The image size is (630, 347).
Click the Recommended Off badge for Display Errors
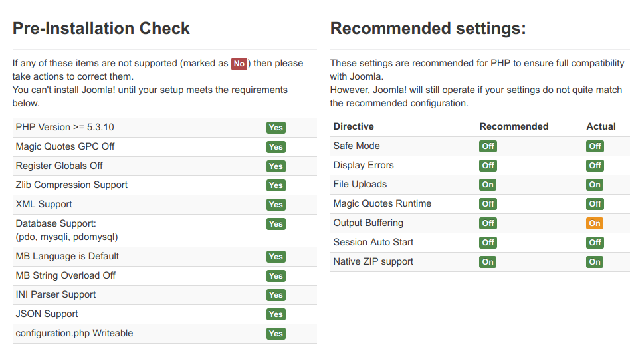(x=488, y=166)
